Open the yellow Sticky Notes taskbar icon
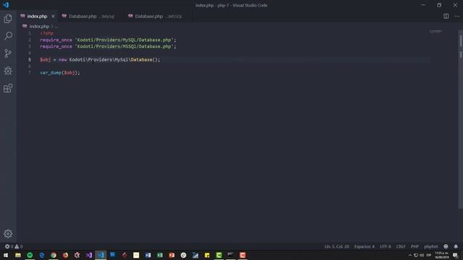This screenshot has height=260, width=463. tap(207, 255)
